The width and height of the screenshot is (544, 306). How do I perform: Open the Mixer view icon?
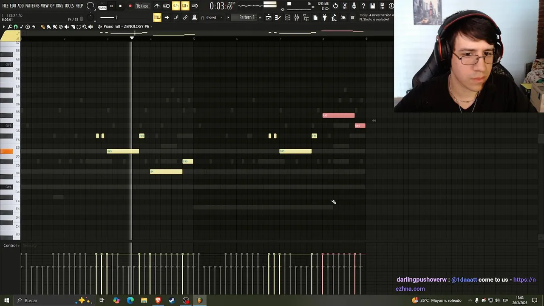point(297,17)
